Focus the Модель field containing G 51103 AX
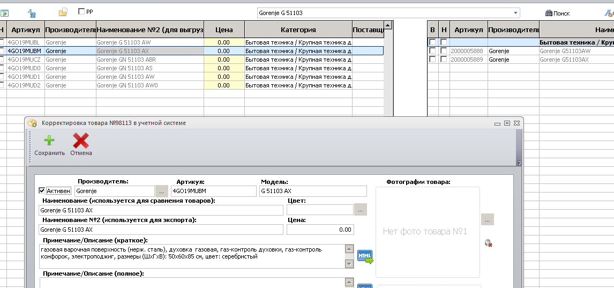This screenshot has width=614, height=288. click(313, 191)
